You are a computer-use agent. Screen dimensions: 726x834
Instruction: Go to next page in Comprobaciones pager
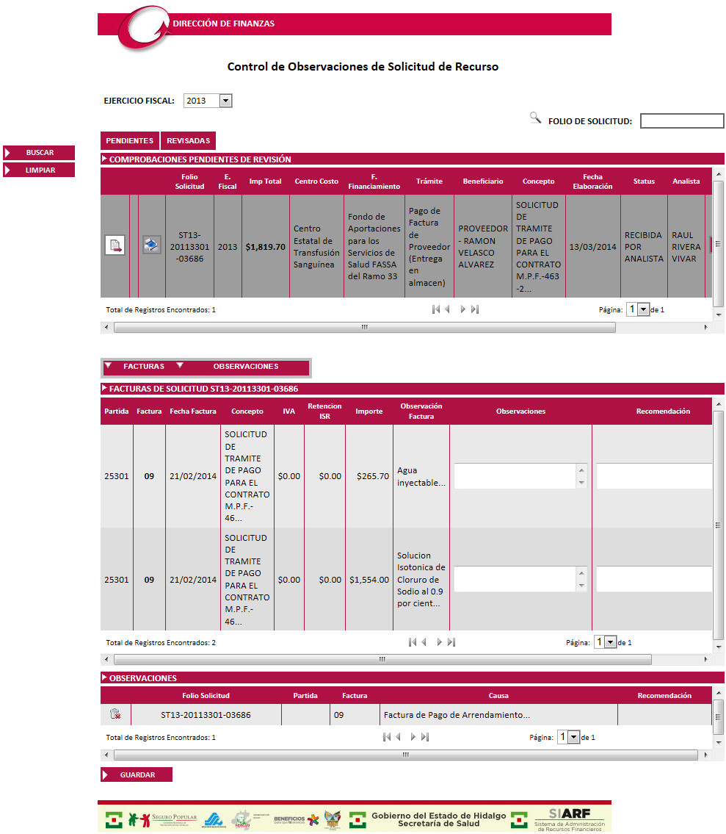[x=462, y=309]
